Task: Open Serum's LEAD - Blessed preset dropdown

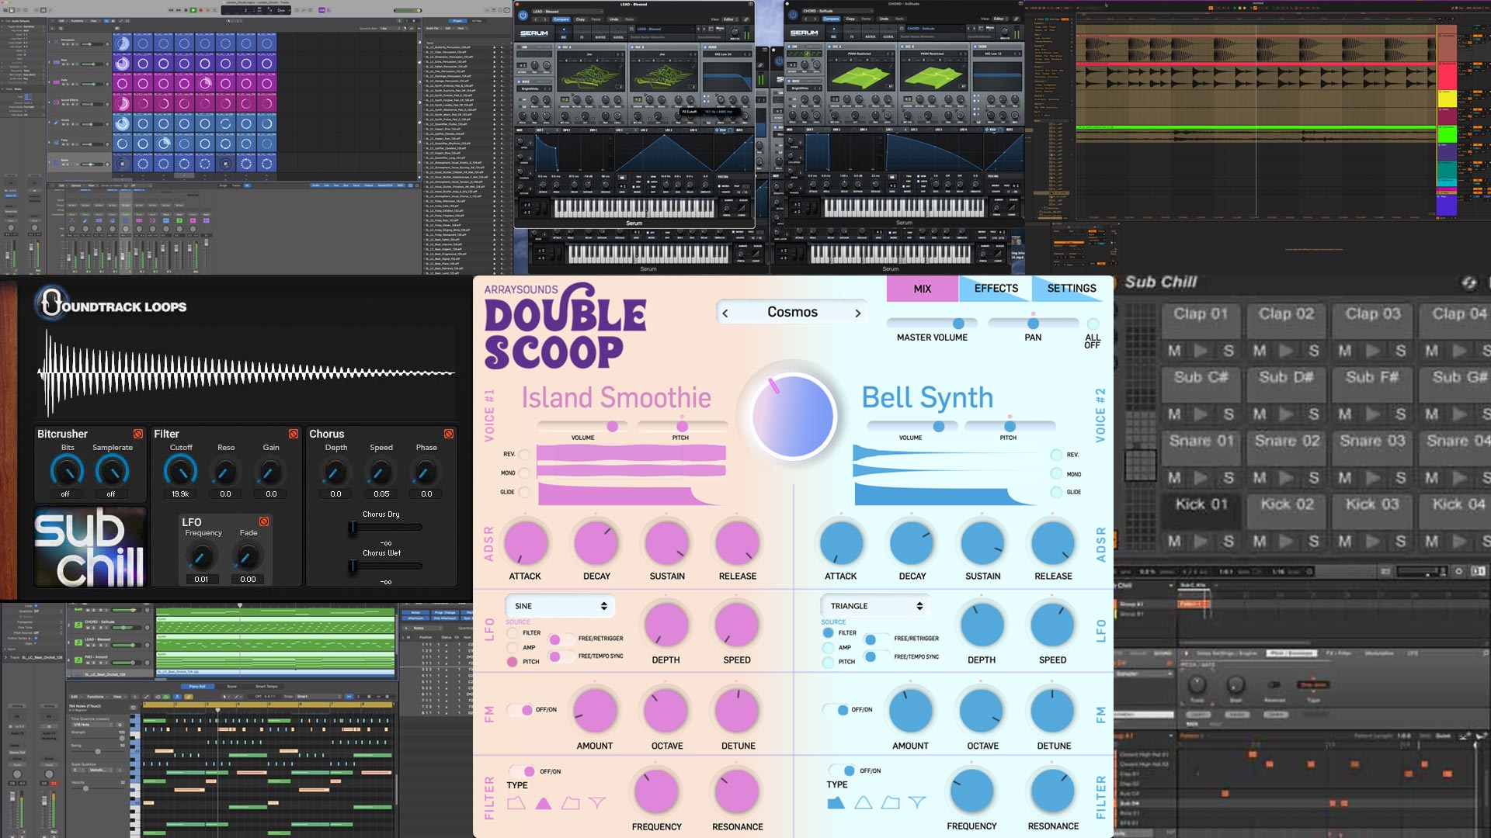Action: pos(568,12)
